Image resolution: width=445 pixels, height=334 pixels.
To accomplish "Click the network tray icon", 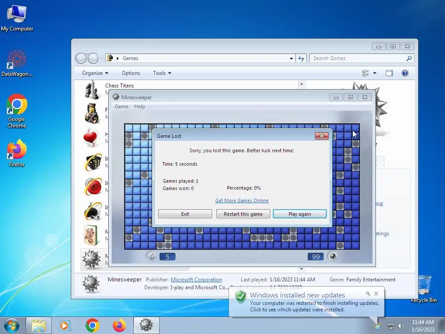I will click(x=391, y=326).
